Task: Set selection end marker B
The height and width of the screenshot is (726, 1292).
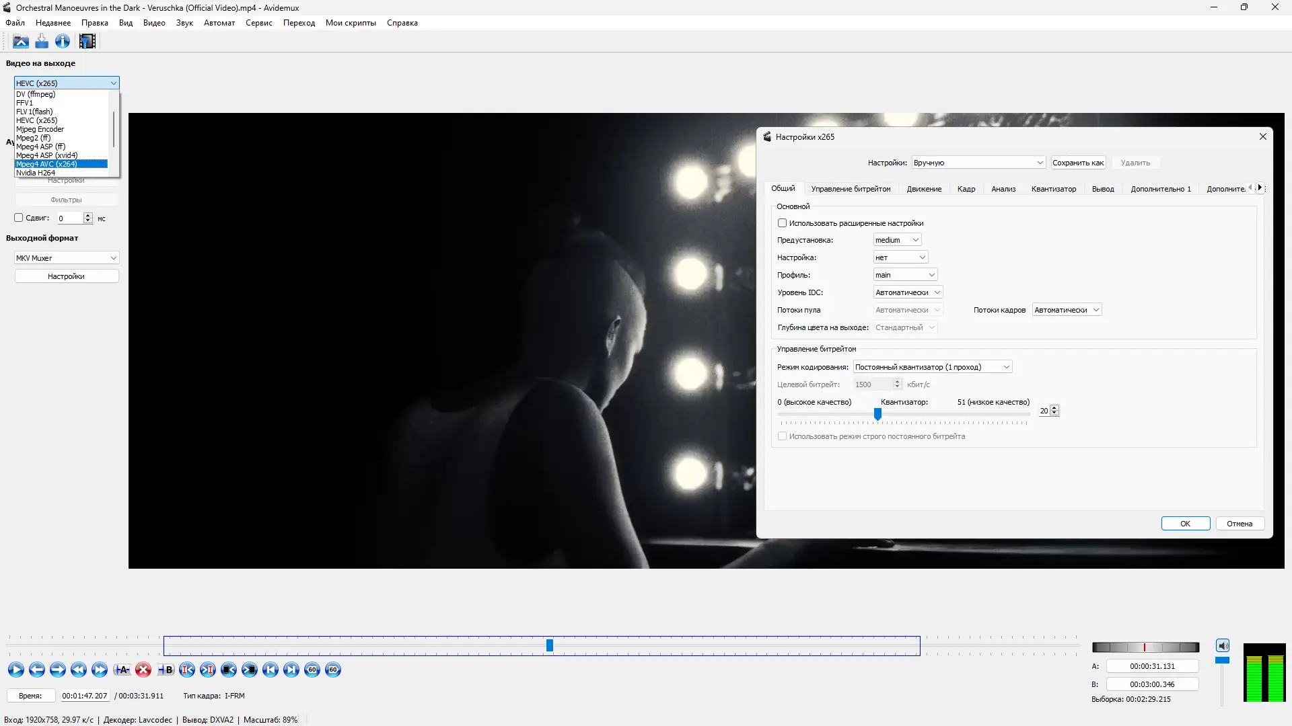Action: (166, 670)
